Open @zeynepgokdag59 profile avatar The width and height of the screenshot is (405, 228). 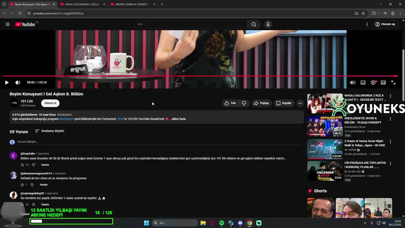14,195
